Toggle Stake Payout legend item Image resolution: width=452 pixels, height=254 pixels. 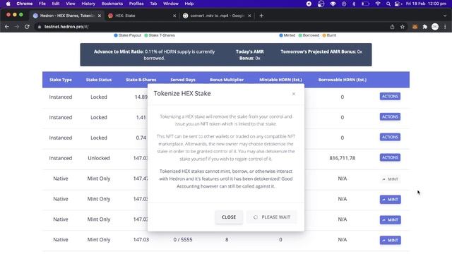pos(127,35)
